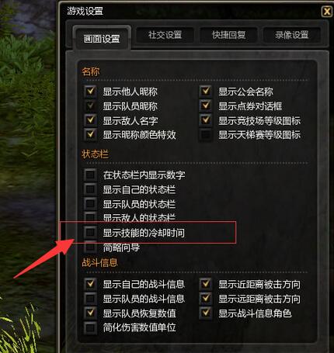Enable 显示队员的战斗信息 checkbox
The width and height of the screenshot is (334, 353).
[90, 299]
